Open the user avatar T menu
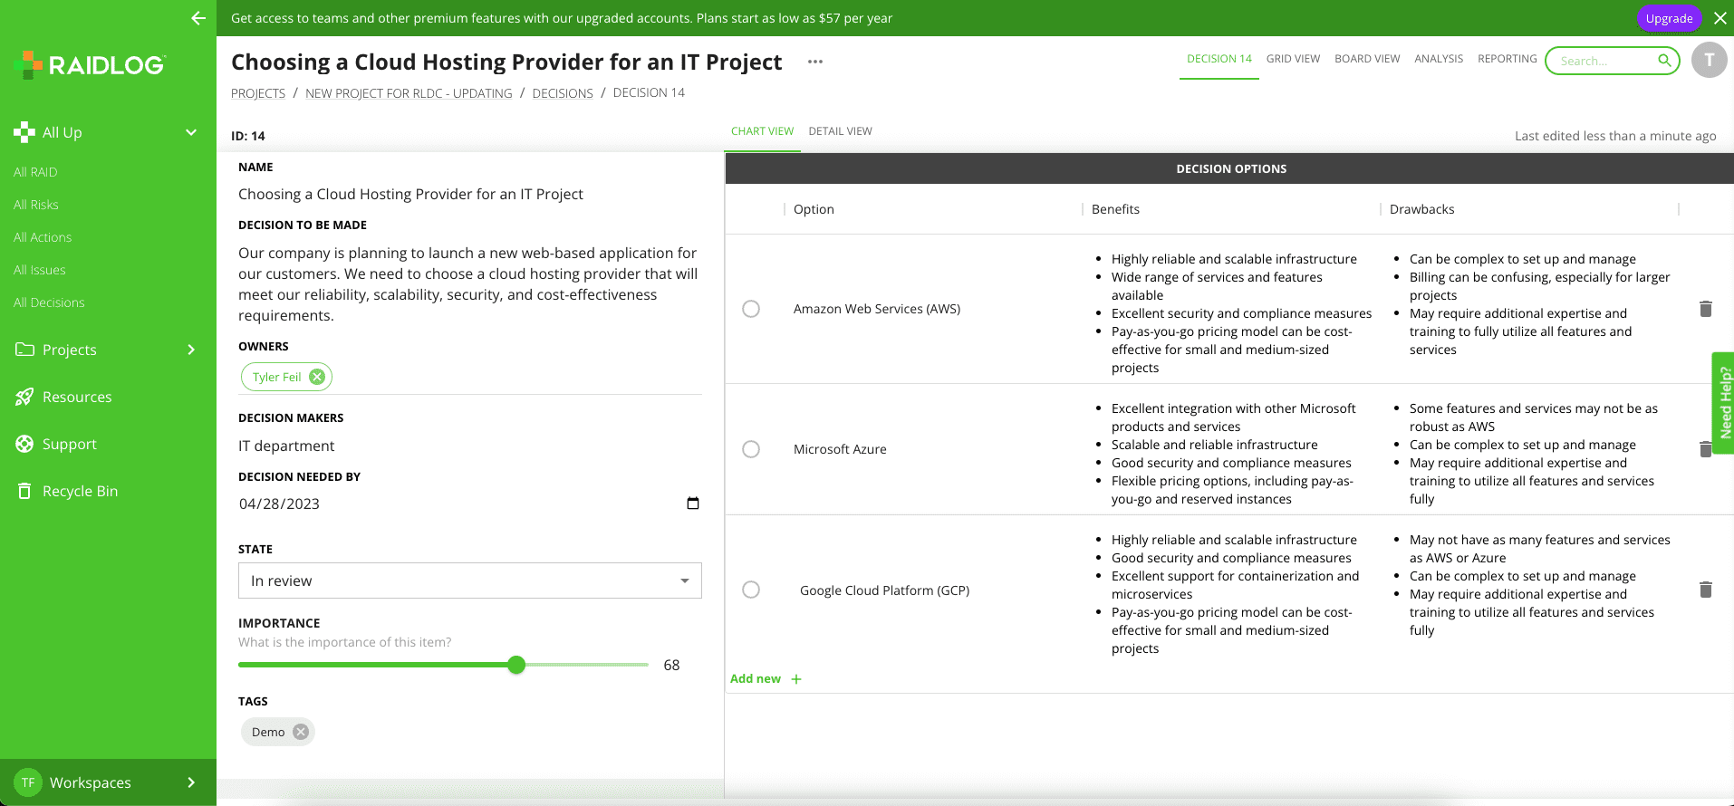 (1710, 61)
